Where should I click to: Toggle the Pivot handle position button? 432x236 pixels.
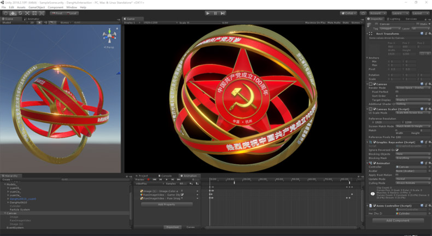click(57, 13)
